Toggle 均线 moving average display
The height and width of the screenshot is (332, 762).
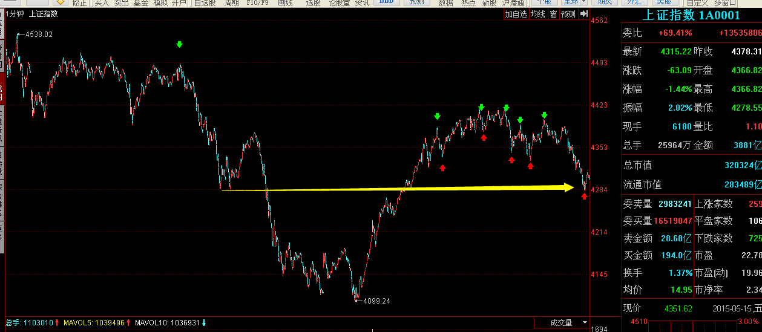(537, 14)
